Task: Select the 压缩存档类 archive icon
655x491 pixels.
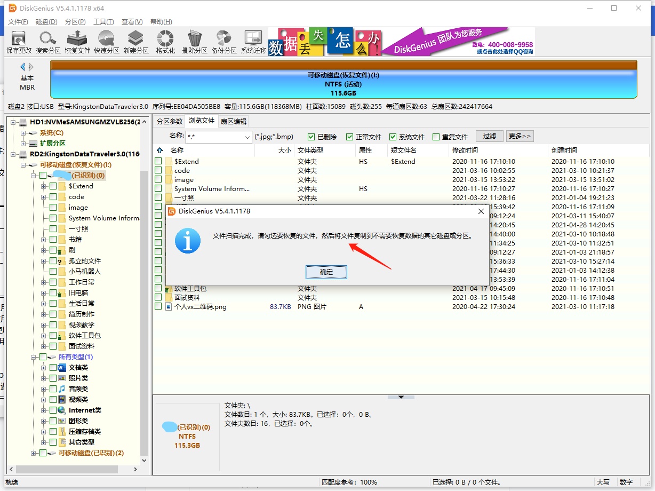Action: click(x=62, y=432)
